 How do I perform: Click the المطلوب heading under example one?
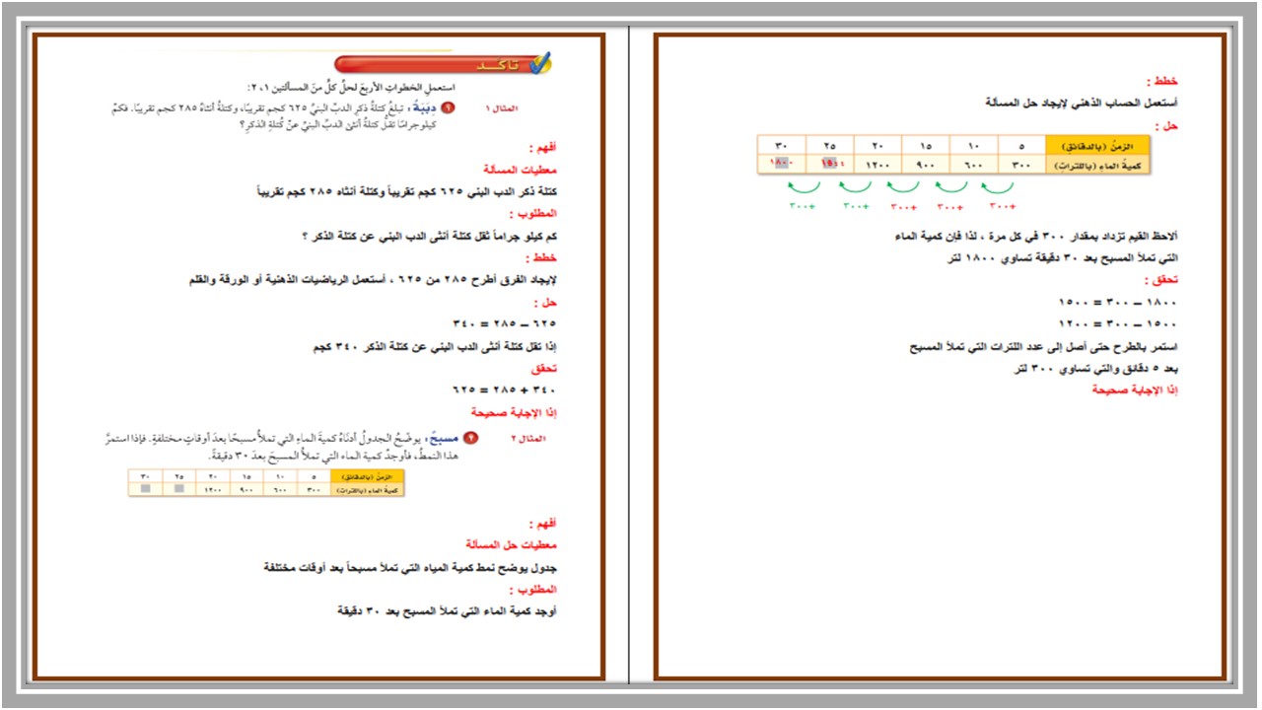point(532,214)
